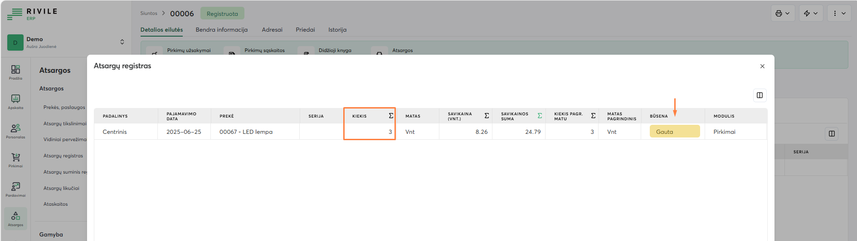Close the Atsargų registras dialog
Image resolution: width=857 pixels, height=241 pixels.
762,66
